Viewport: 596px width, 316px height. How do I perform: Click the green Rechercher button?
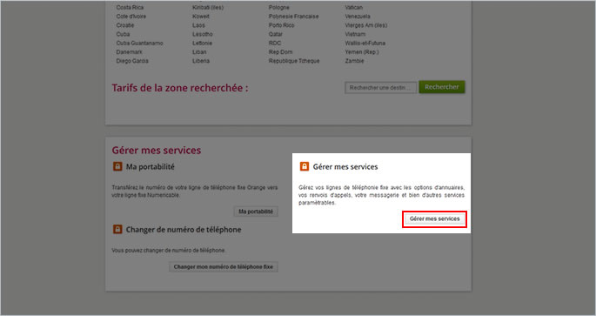click(442, 87)
